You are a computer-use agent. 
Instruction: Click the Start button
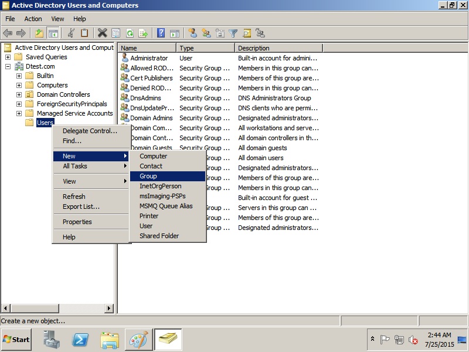click(x=16, y=339)
